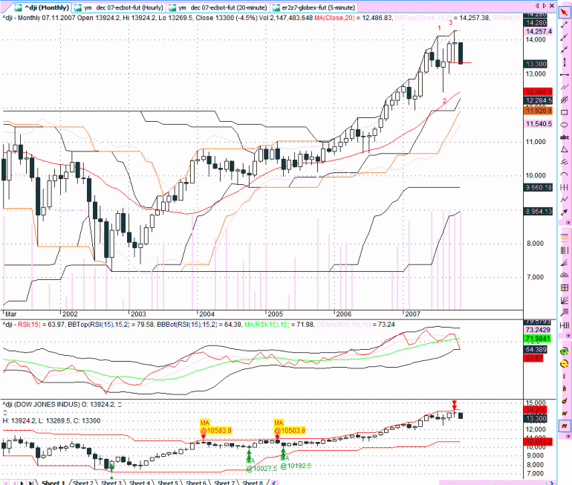Select the zig-zag line tool
Screen dimensions: 572x485
(x=565, y=200)
